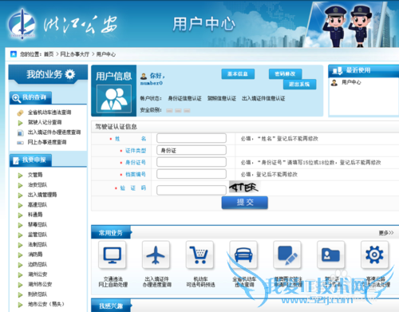The width and height of the screenshot is (399, 312).
Task: Click the pencil icon in 我要申报
Action: tap(16, 160)
